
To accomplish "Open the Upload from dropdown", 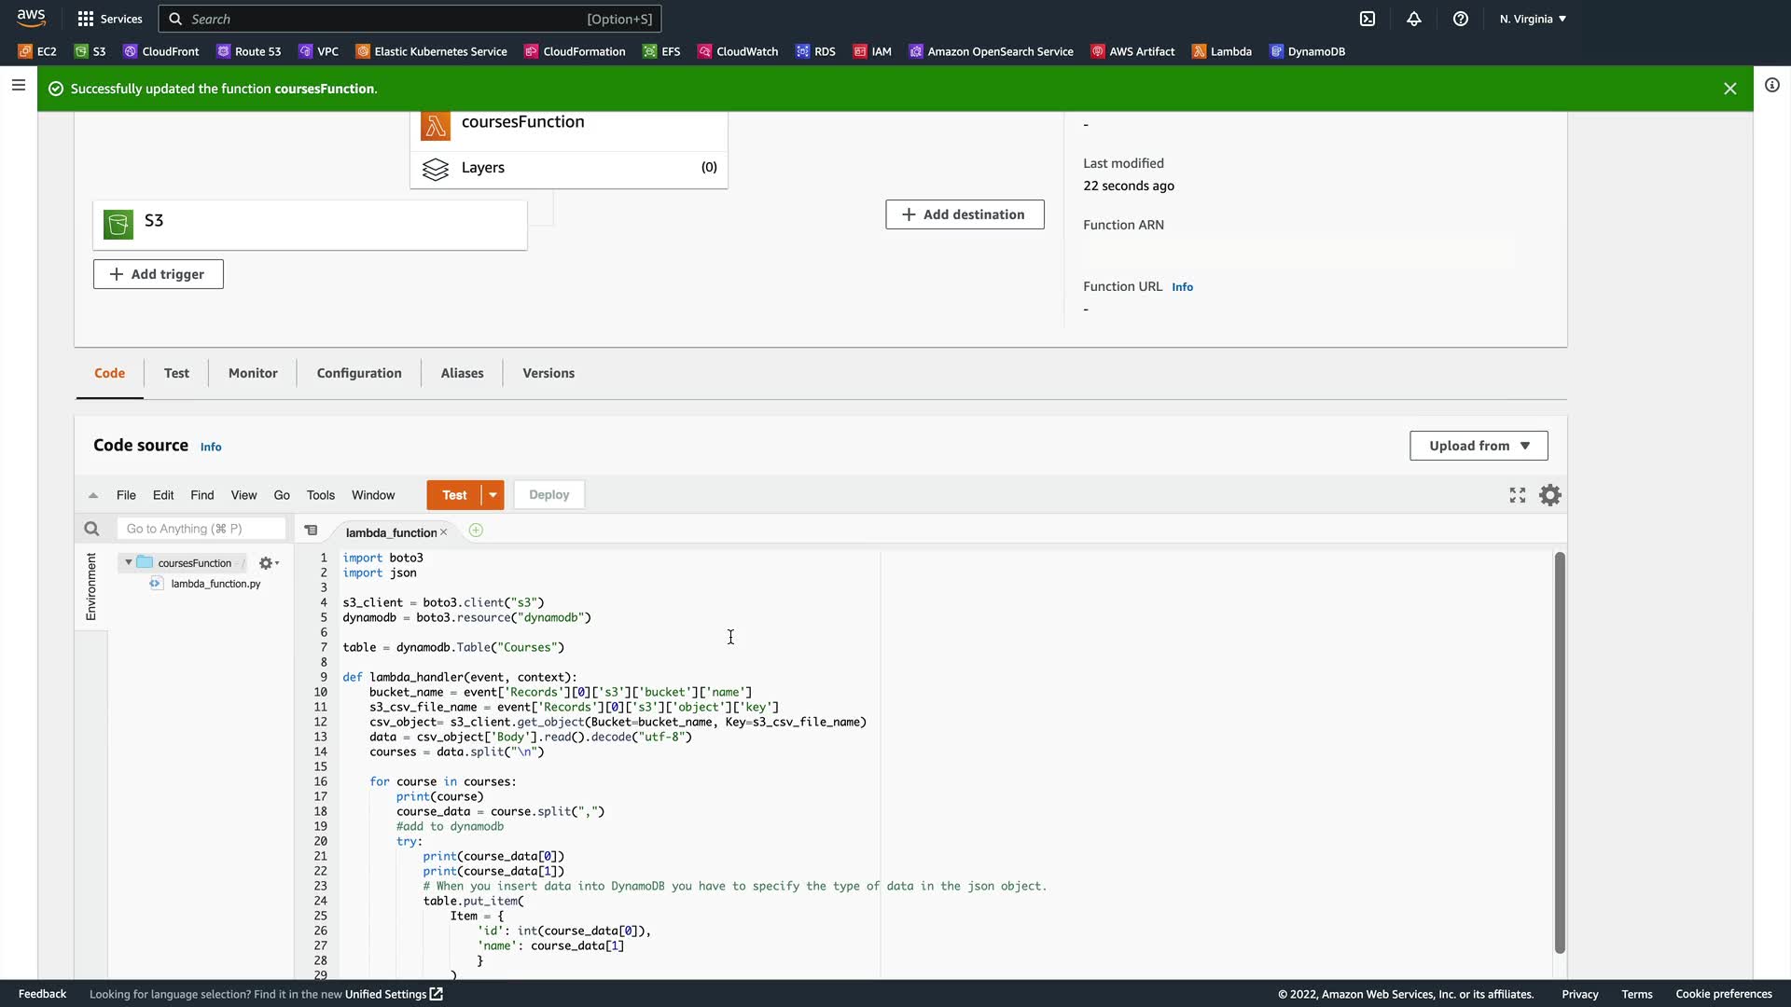I will pyautogui.click(x=1479, y=446).
